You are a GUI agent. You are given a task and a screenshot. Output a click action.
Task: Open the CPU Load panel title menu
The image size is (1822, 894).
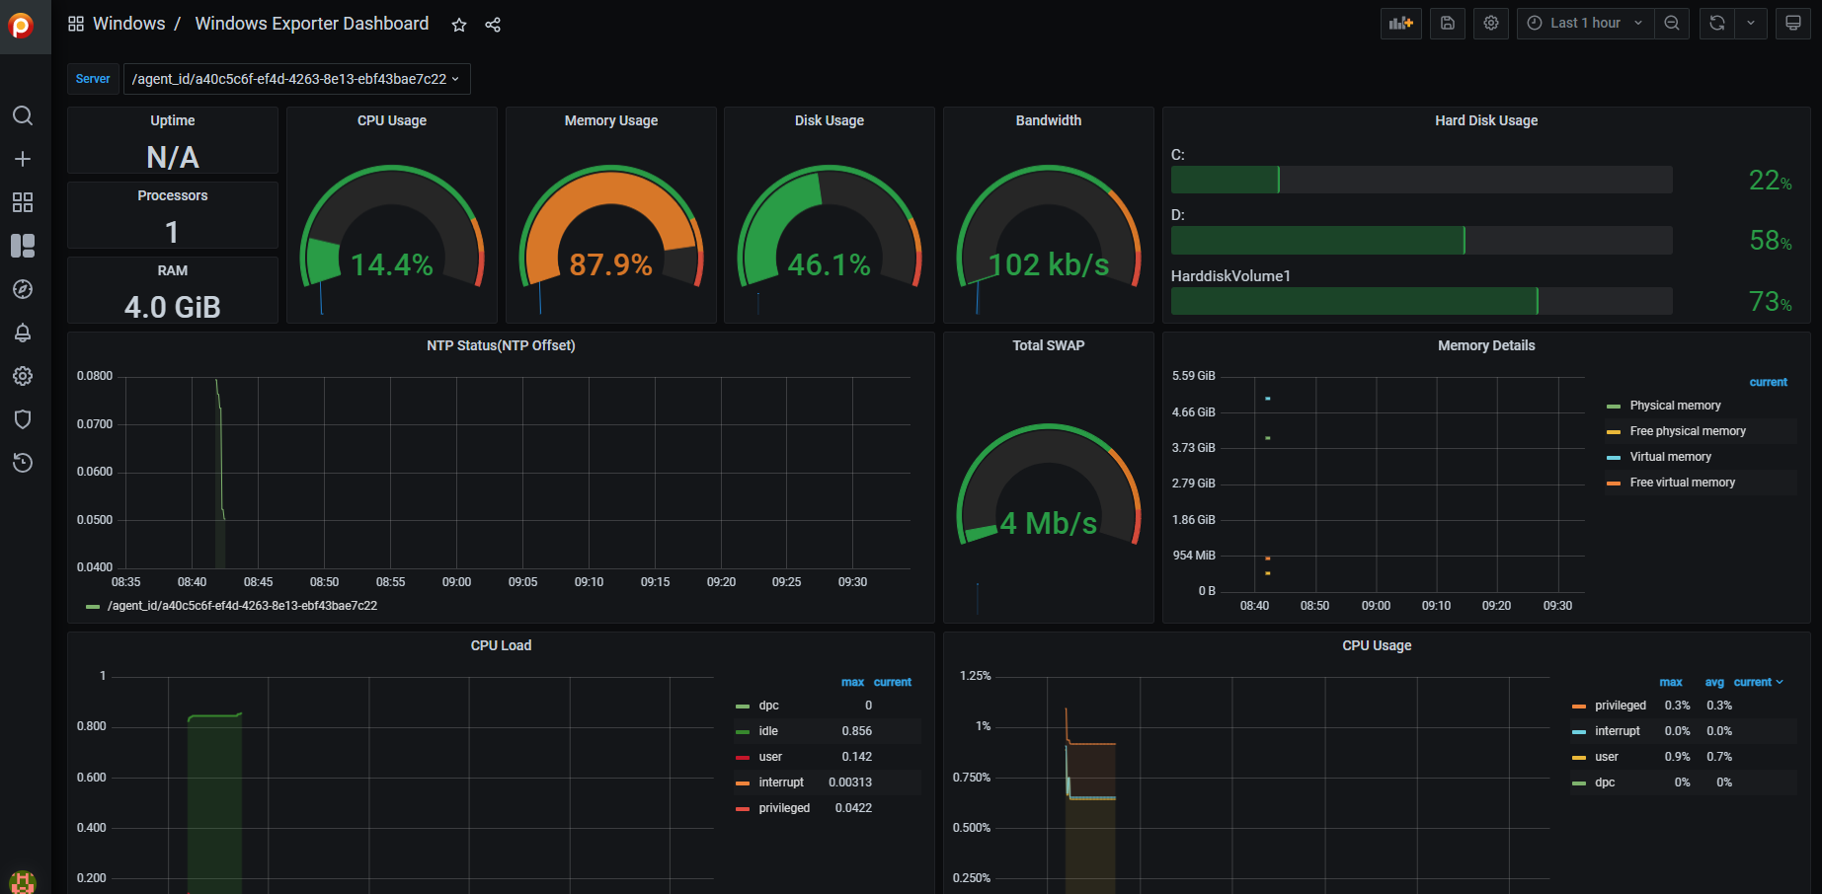click(501, 645)
